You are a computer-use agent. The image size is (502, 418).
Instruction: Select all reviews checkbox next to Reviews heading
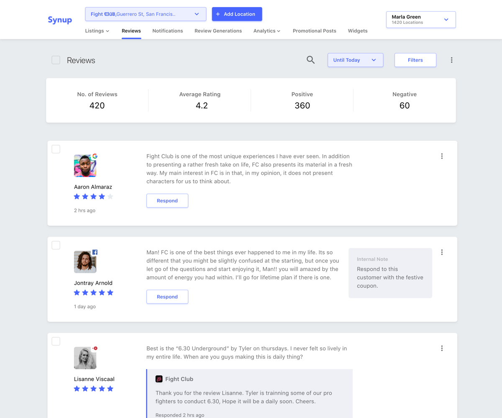coord(56,60)
